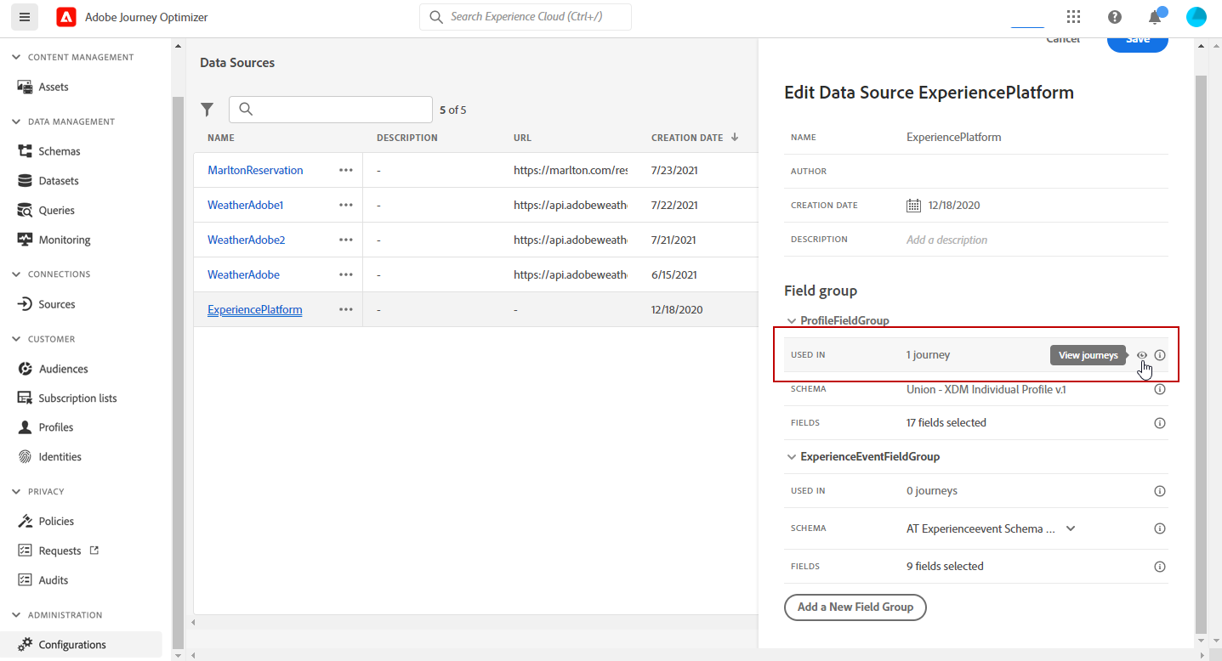Click info icon for 0 journeys row

tap(1160, 491)
